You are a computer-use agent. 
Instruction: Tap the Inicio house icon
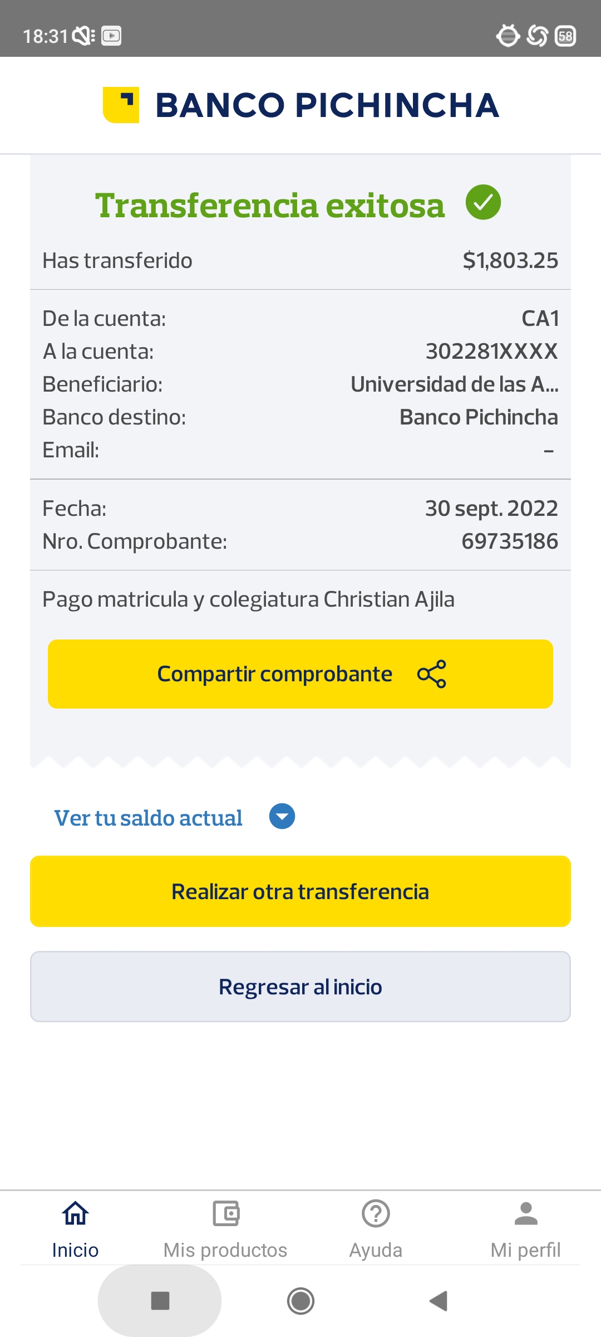[75, 1213]
